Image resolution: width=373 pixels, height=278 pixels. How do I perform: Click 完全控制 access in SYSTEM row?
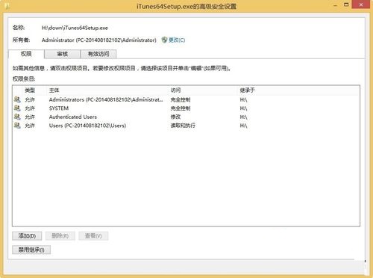(x=181, y=108)
